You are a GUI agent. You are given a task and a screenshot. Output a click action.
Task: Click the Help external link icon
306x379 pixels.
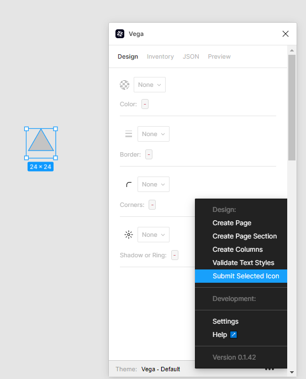click(x=233, y=335)
